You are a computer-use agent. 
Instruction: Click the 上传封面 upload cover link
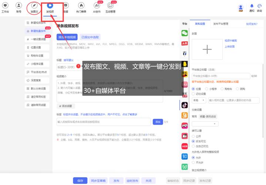coord(229,47)
